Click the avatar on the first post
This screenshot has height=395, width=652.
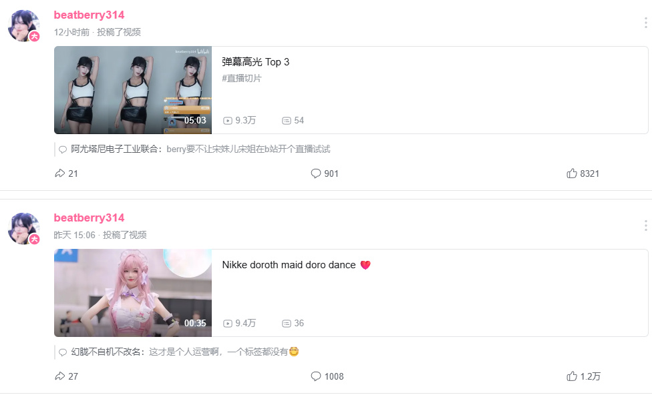(x=23, y=26)
